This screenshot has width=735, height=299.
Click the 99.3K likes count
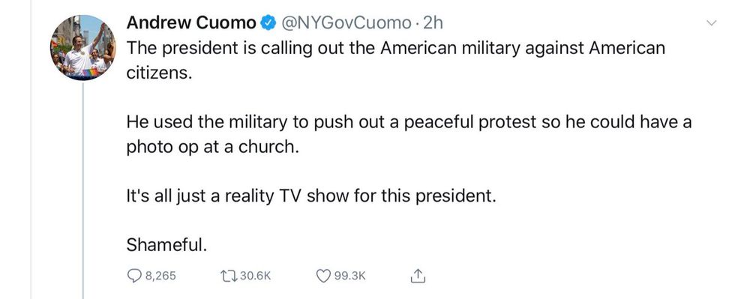click(x=349, y=276)
